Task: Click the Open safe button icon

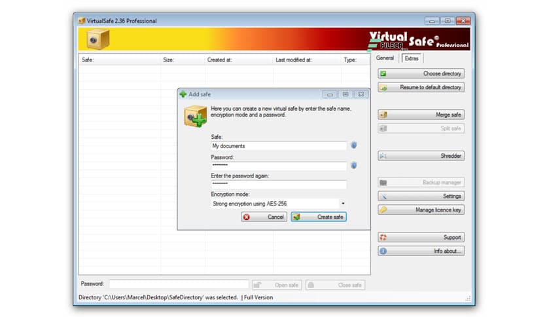Action: (257, 285)
